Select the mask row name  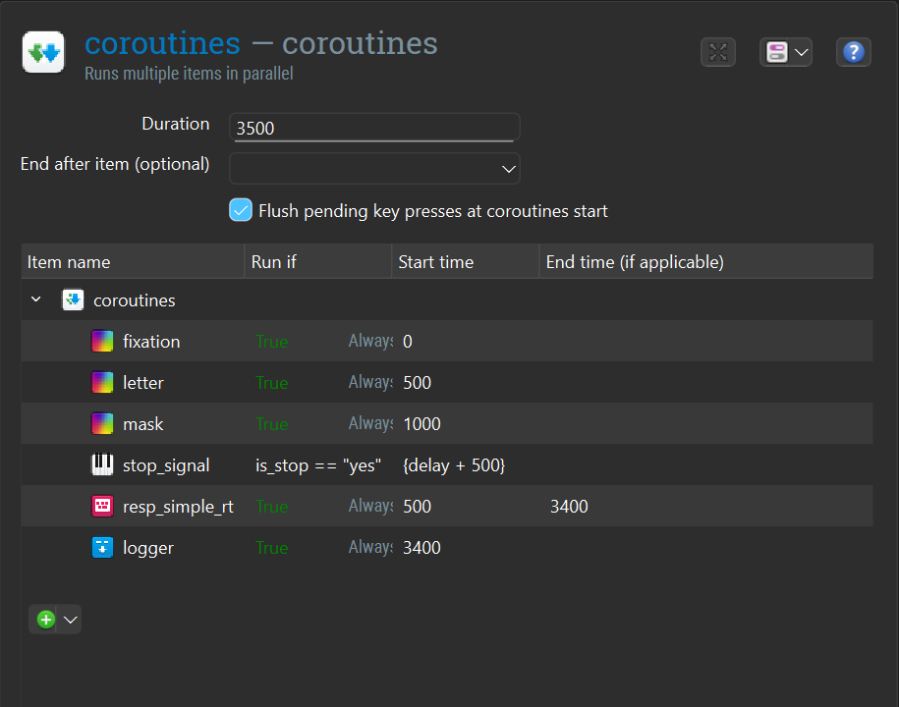[143, 424]
